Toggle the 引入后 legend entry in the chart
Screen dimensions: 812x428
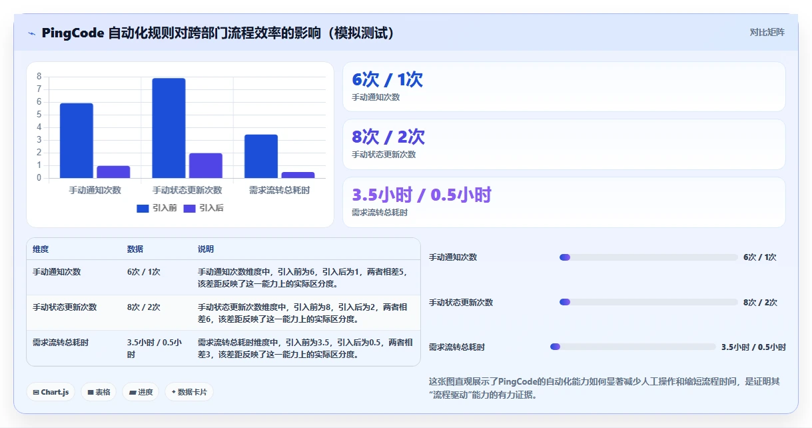tap(203, 208)
